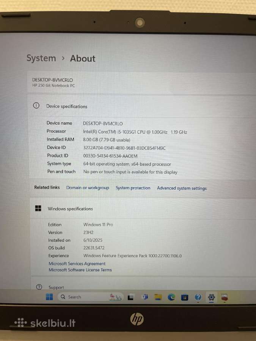The width and height of the screenshot is (256, 341).
Task: Select Windows Feature Experience Pack text
Action: [x=132, y=256]
